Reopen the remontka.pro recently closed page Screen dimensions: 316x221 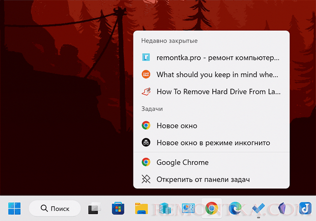[211, 58]
